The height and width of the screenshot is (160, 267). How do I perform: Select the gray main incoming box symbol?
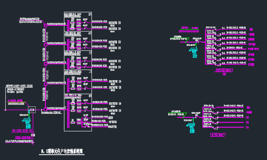coord(32,110)
